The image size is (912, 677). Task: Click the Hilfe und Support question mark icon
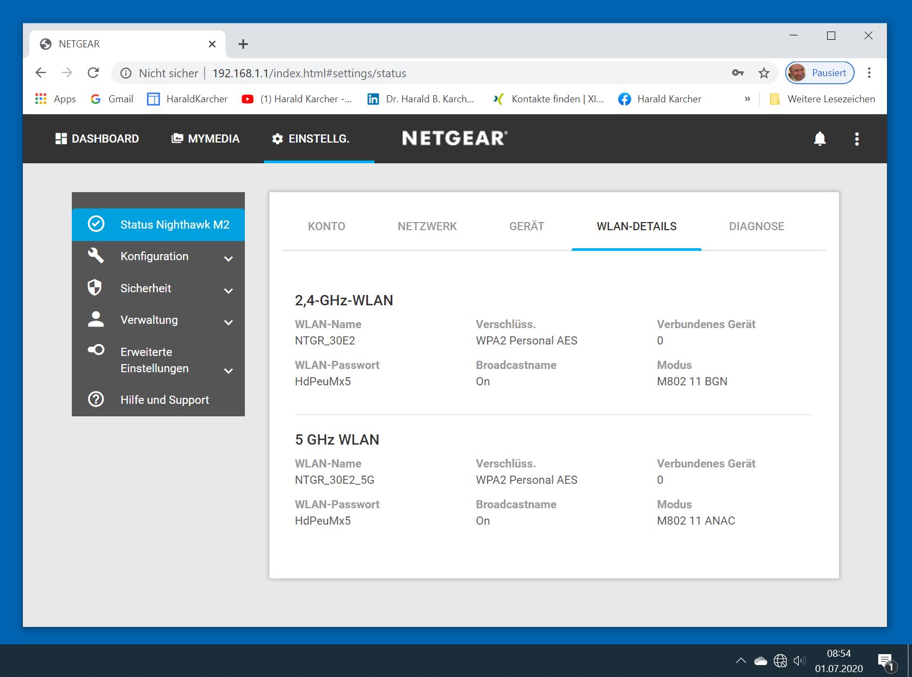coord(96,399)
